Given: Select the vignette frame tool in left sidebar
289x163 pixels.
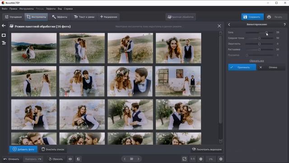Looking at the screenshot, I should (4, 35).
